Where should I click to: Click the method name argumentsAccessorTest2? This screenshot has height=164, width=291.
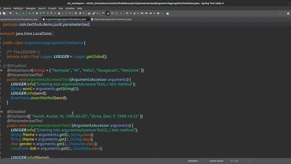tap(50, 126)
